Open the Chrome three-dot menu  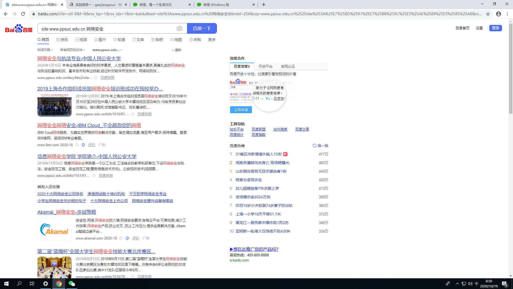pos(507,14)
